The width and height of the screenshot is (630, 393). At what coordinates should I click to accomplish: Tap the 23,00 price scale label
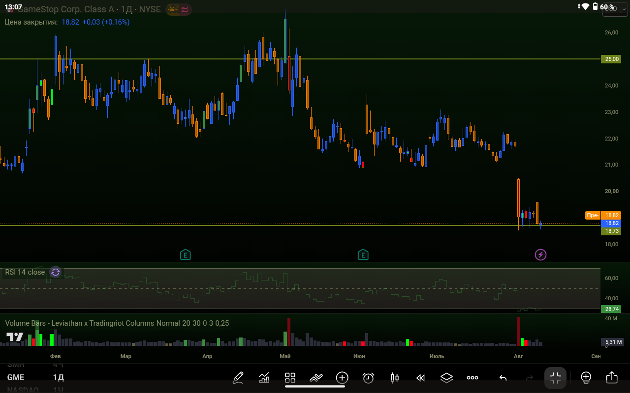pos(611,112)
